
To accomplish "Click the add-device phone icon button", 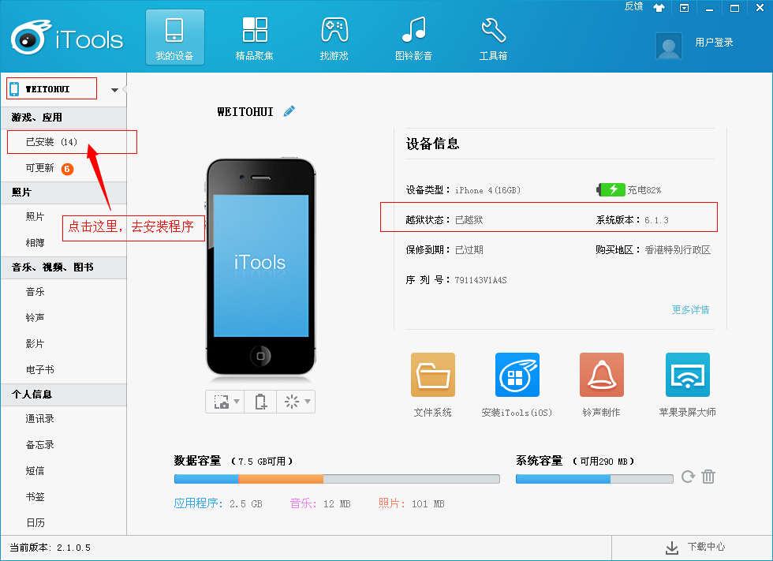I will [261, 402].
